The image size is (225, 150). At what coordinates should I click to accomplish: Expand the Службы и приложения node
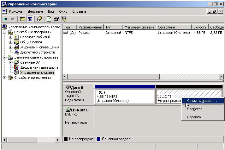click(5, 78)
